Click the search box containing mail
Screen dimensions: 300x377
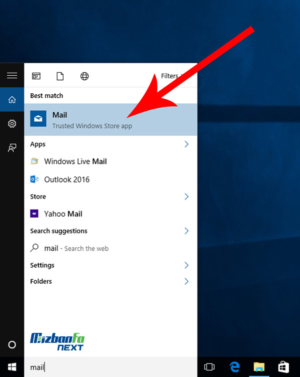pyautogui.click(x=110, y=367)
